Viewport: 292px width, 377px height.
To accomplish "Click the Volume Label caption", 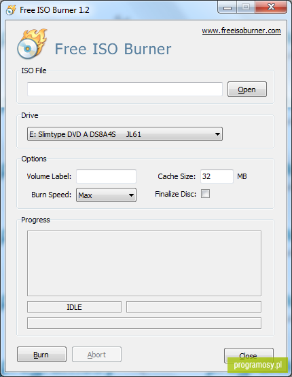I will coord(49,176).
